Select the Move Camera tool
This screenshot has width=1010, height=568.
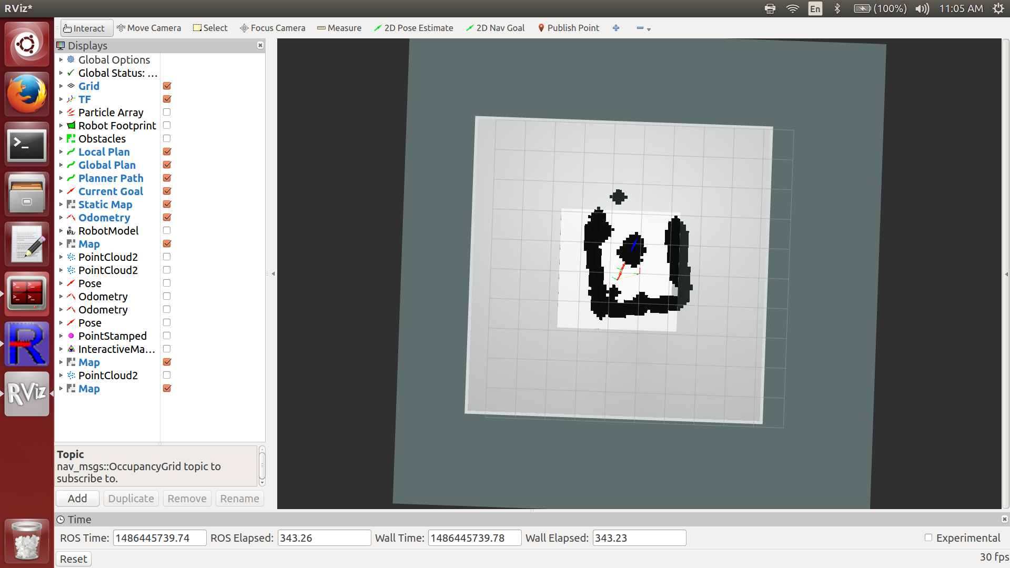click(x=149, y=28)
